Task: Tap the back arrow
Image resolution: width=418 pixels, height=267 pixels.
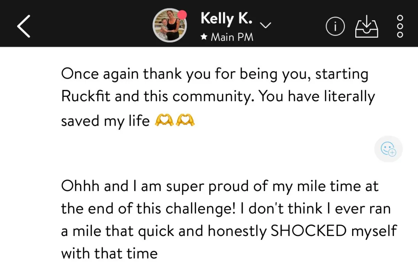Action: (24, 26)
